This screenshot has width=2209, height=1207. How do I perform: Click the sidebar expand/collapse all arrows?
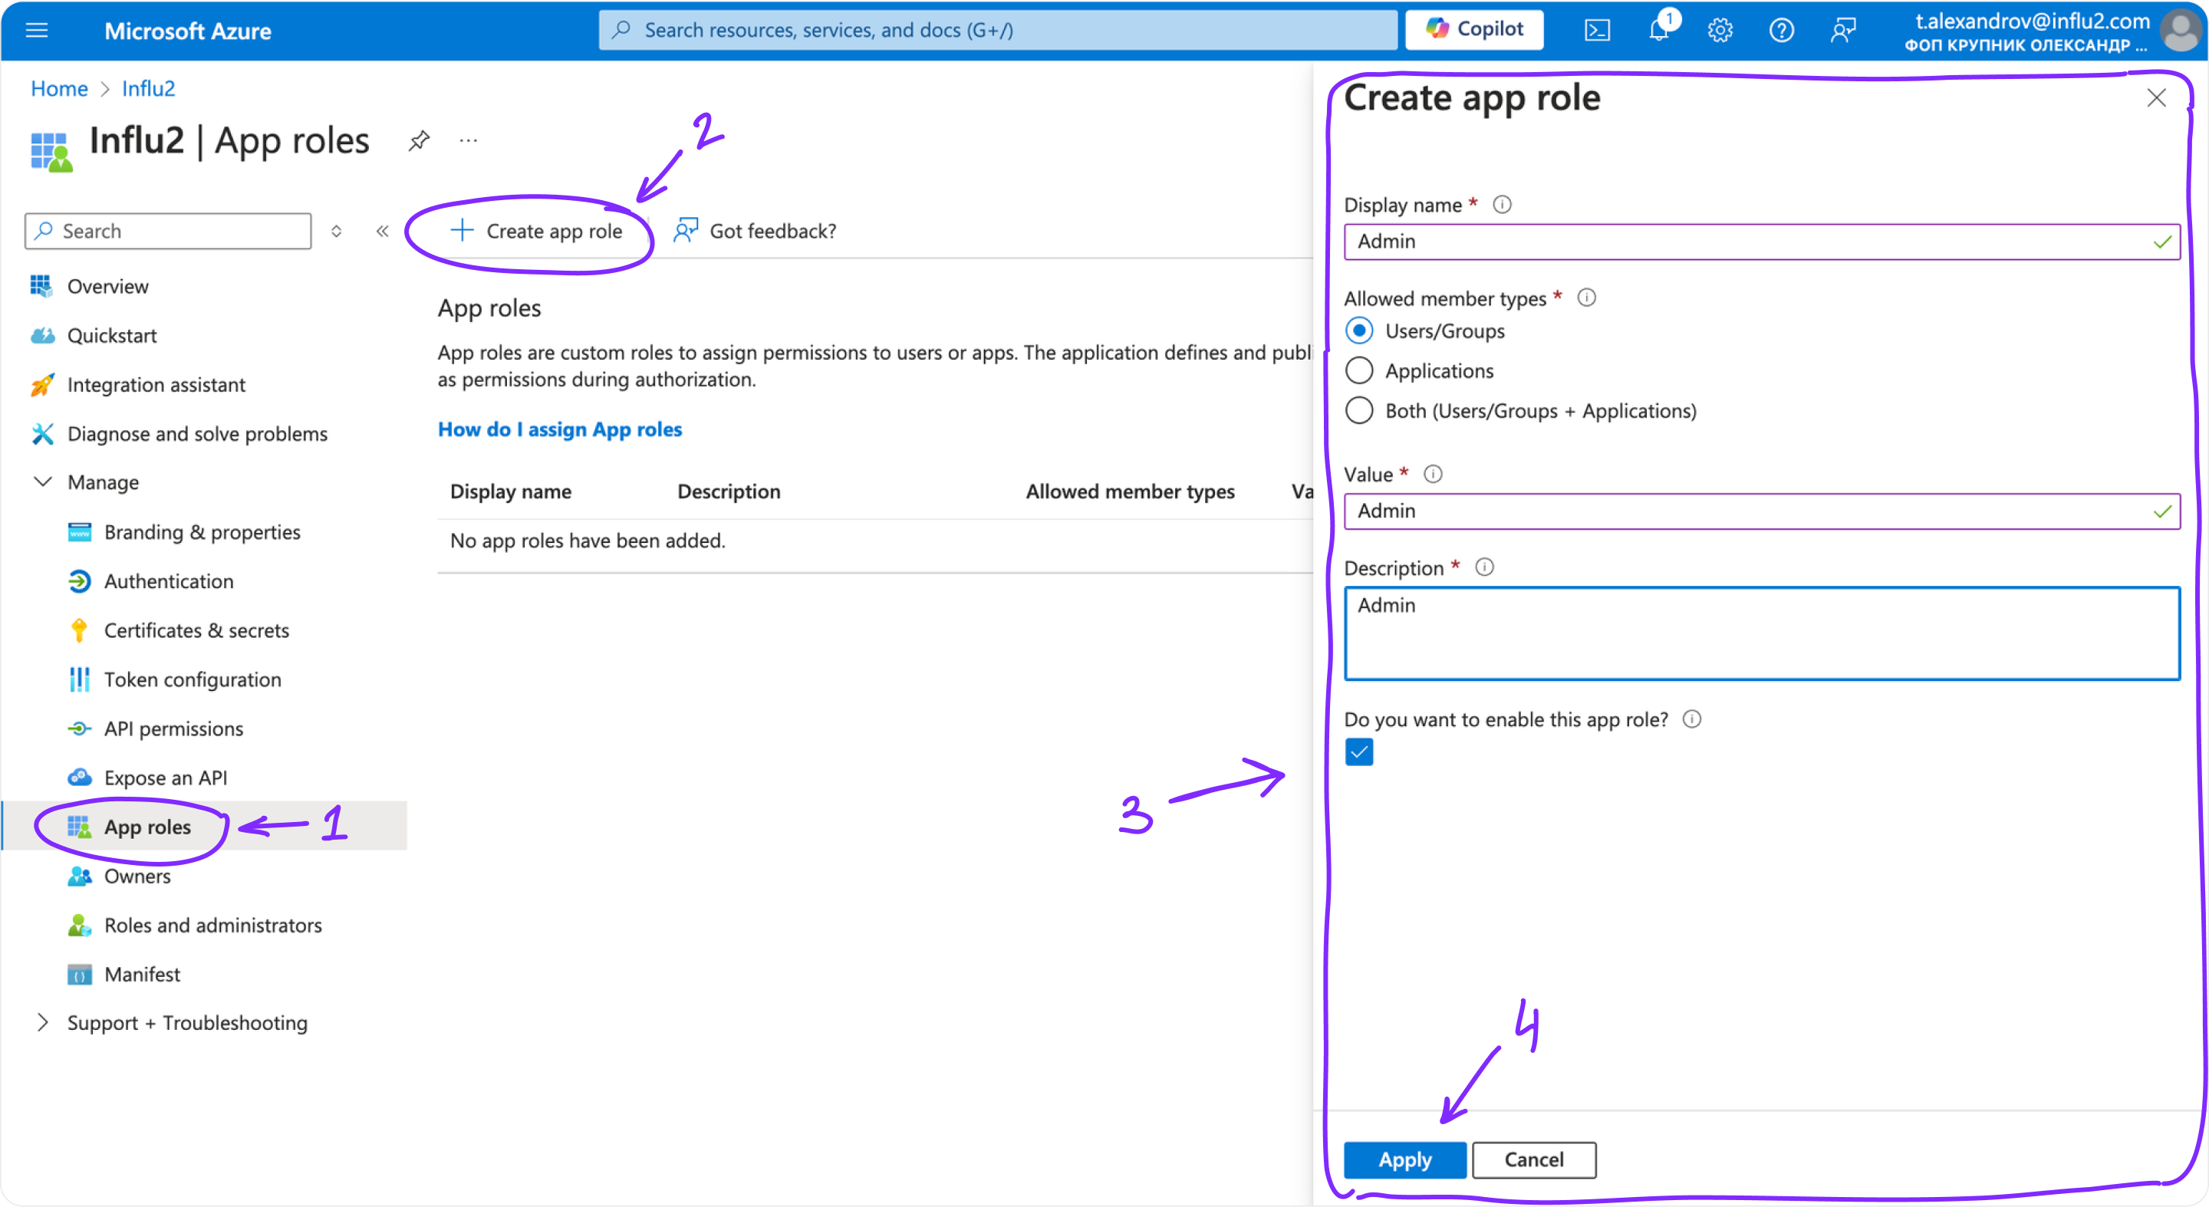(x=336, y=231)
